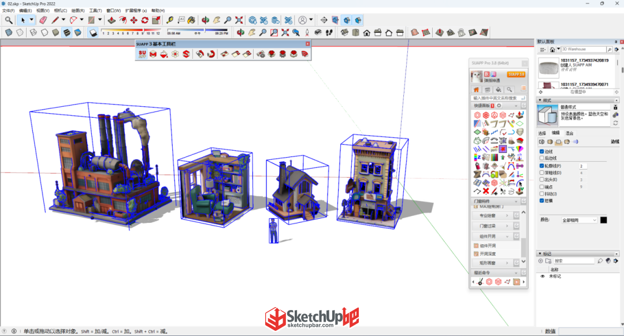Screen dimensions: 624x336
Task: Open the 相机(C) menu
Action: click(61, 11)
